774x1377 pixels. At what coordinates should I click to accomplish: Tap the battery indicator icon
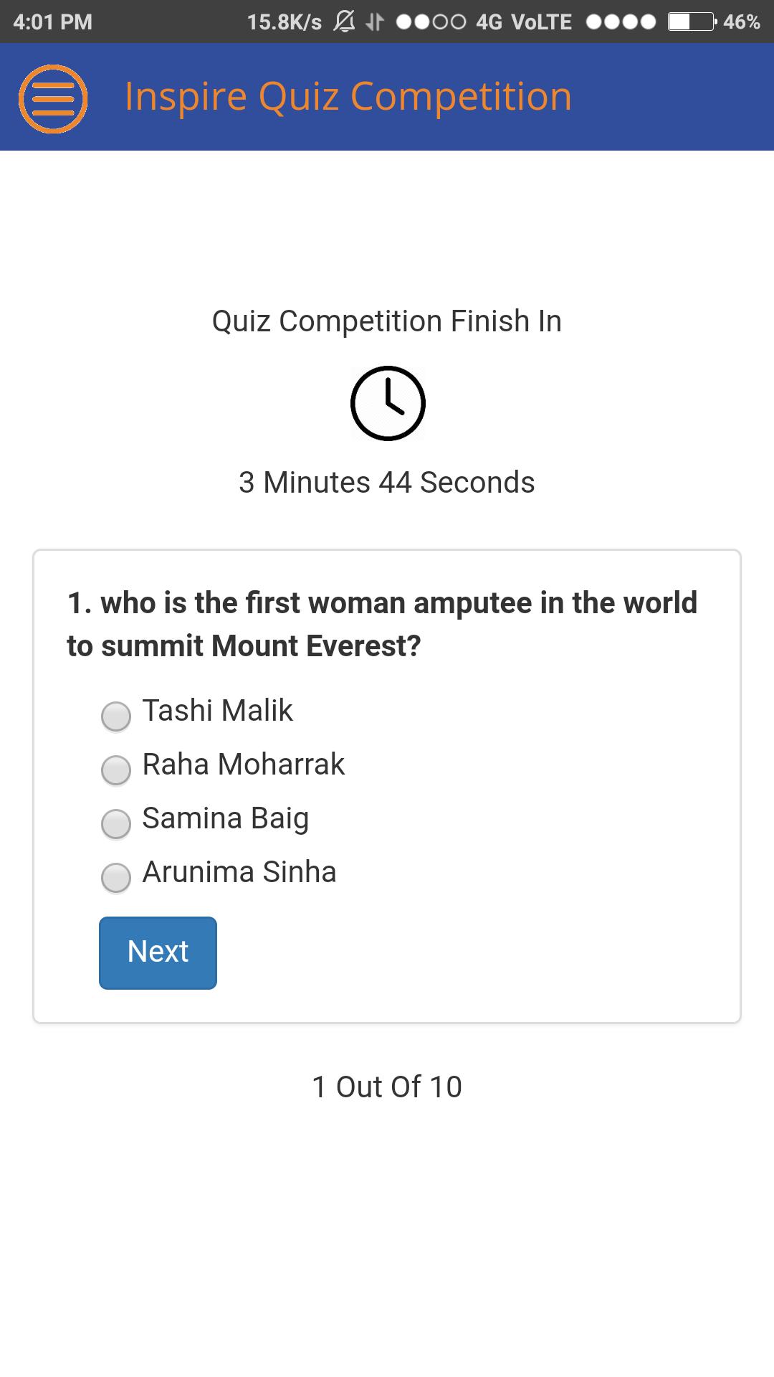[692, 22]
